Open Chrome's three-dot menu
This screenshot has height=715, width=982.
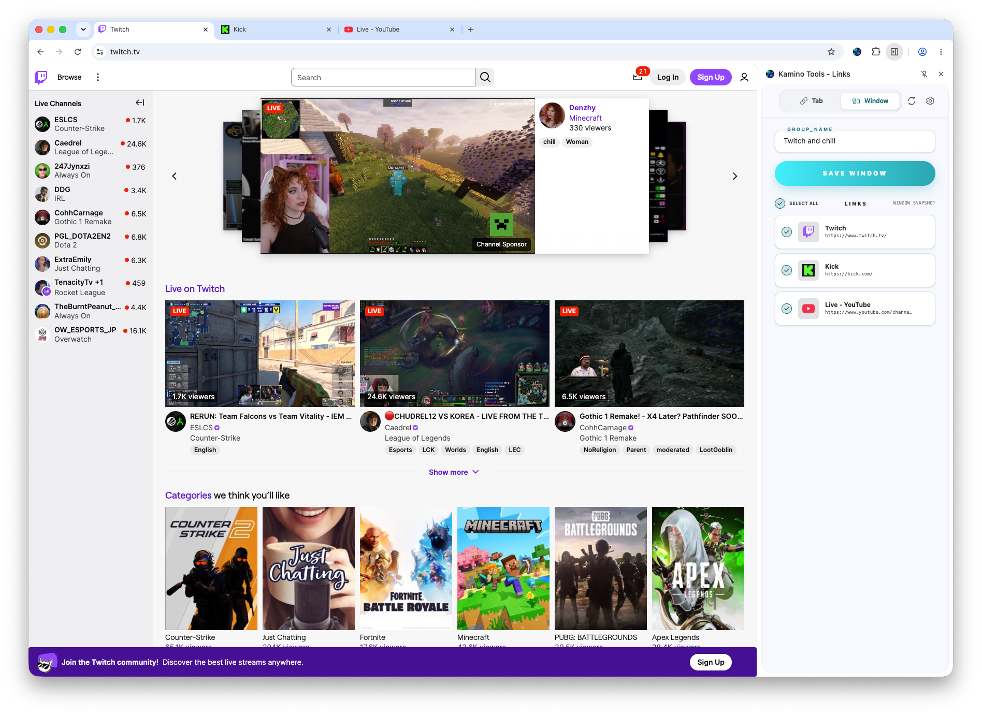(x=941, y=52)
